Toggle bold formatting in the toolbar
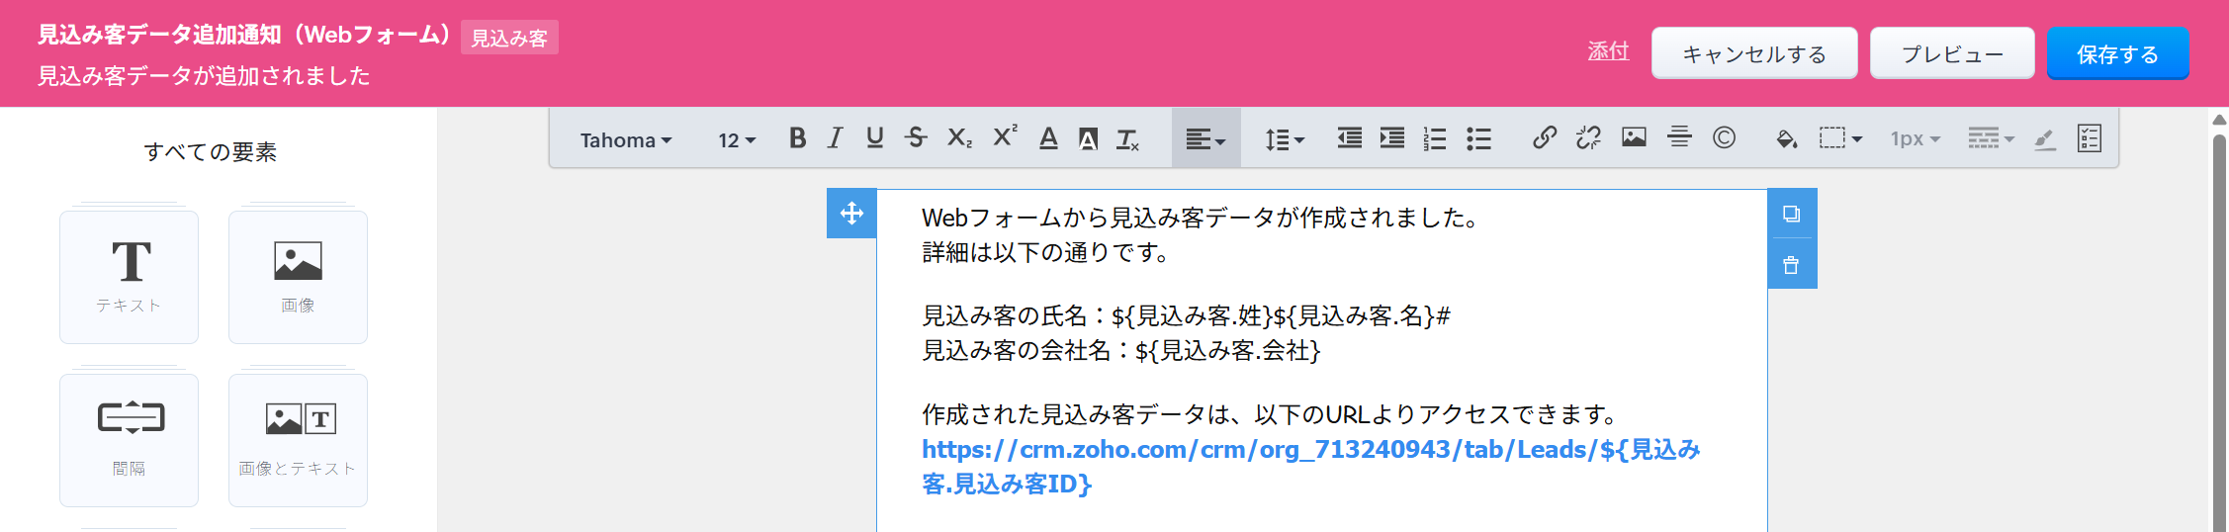 pos(797,138)
